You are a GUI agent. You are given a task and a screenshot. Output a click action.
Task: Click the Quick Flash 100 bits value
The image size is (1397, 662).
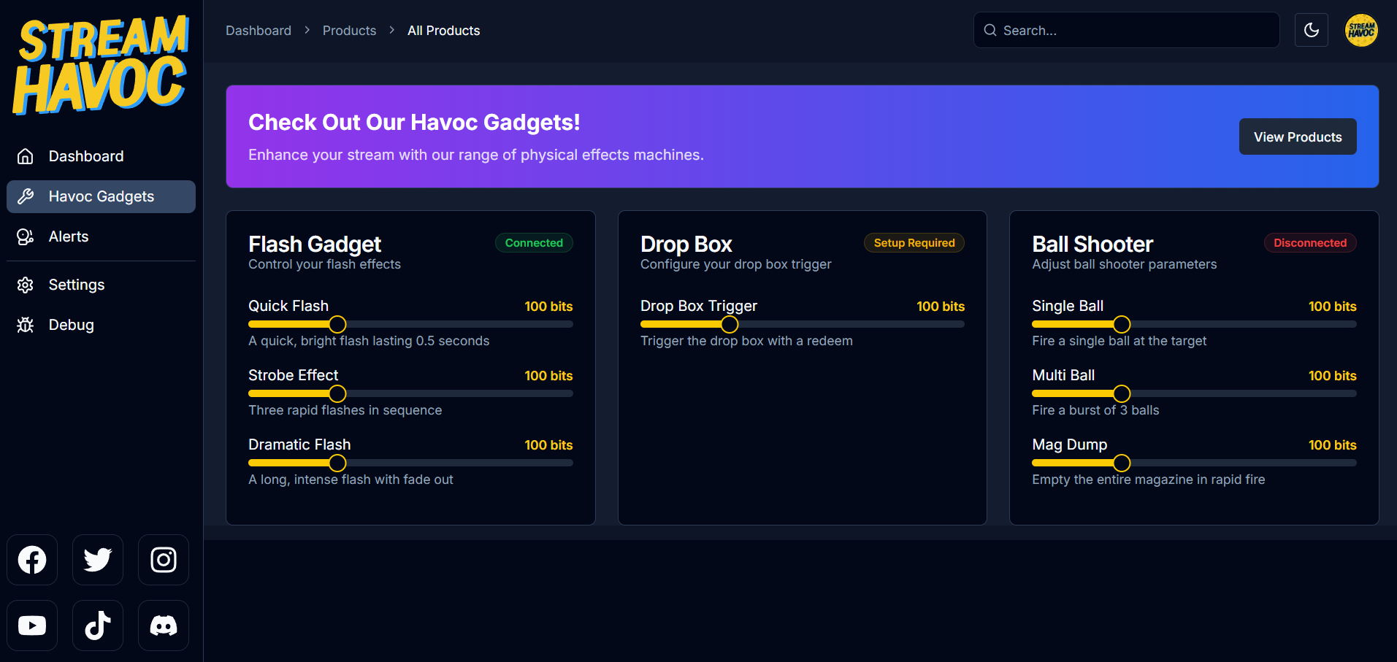pyautogui.click(x=548, y=307)
